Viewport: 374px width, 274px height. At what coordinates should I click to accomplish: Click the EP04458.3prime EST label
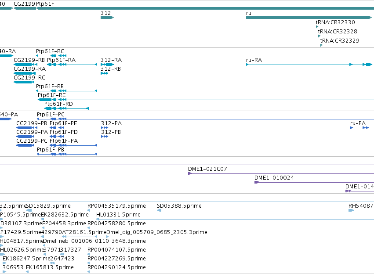pyautogui.click(x=64, y=224)
